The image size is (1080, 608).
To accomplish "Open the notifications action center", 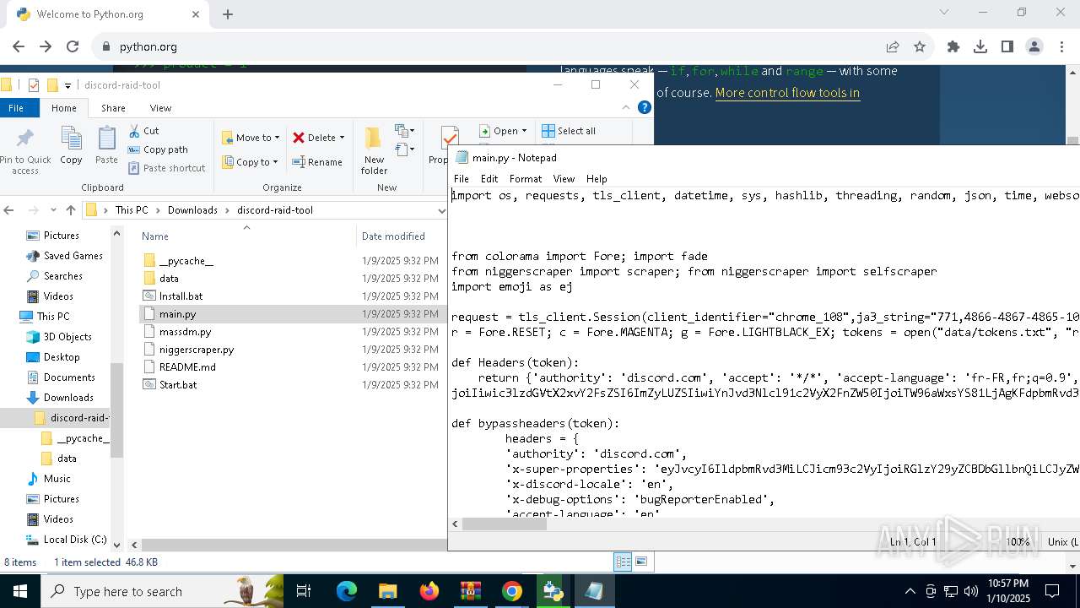I will (1052, 591).
